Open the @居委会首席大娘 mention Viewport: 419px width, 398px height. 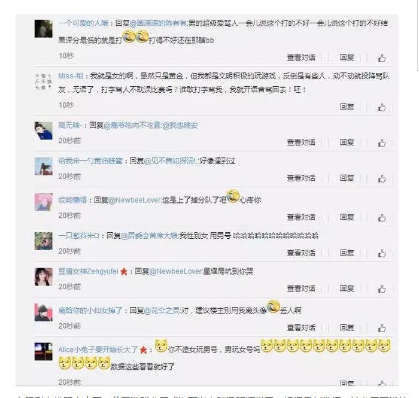click(149, 236)
